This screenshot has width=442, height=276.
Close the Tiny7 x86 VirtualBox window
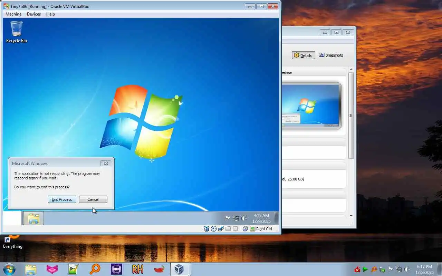[273, 6]
